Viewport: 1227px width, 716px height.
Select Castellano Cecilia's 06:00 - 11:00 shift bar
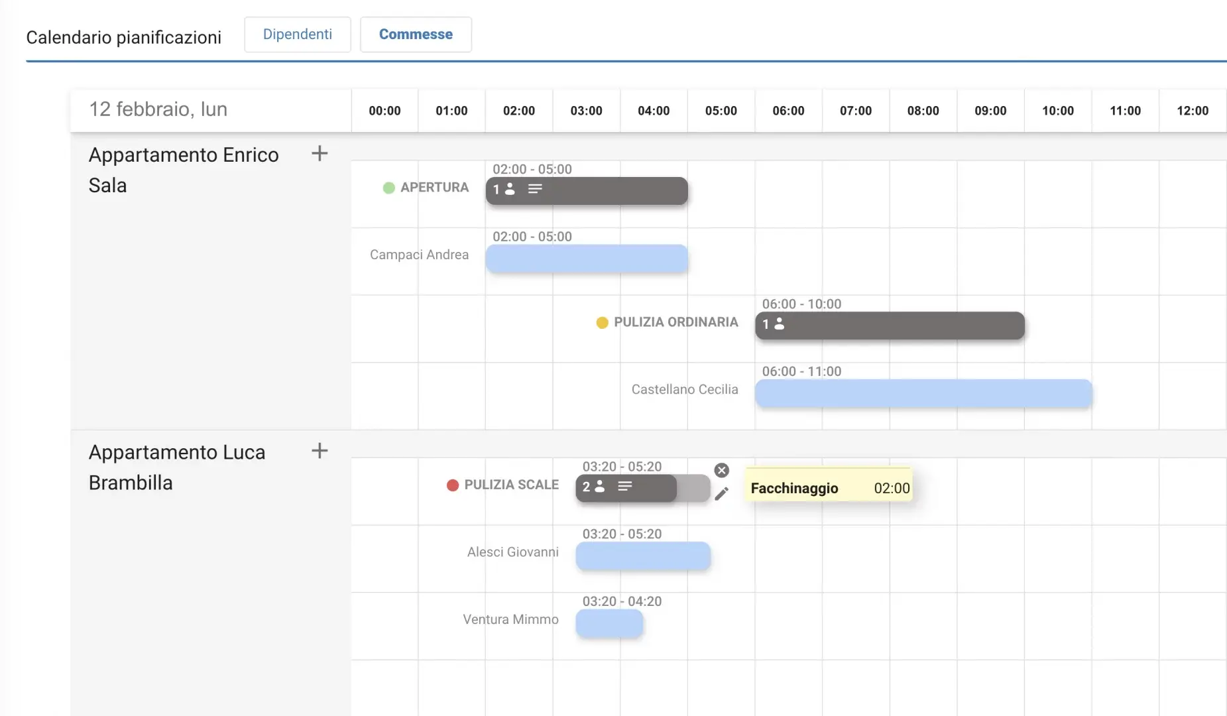point(923,393)
